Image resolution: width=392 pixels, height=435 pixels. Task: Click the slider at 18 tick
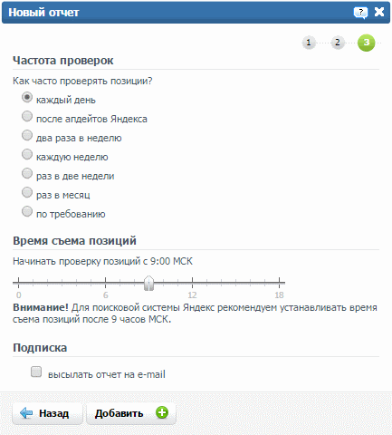point(279,283)
